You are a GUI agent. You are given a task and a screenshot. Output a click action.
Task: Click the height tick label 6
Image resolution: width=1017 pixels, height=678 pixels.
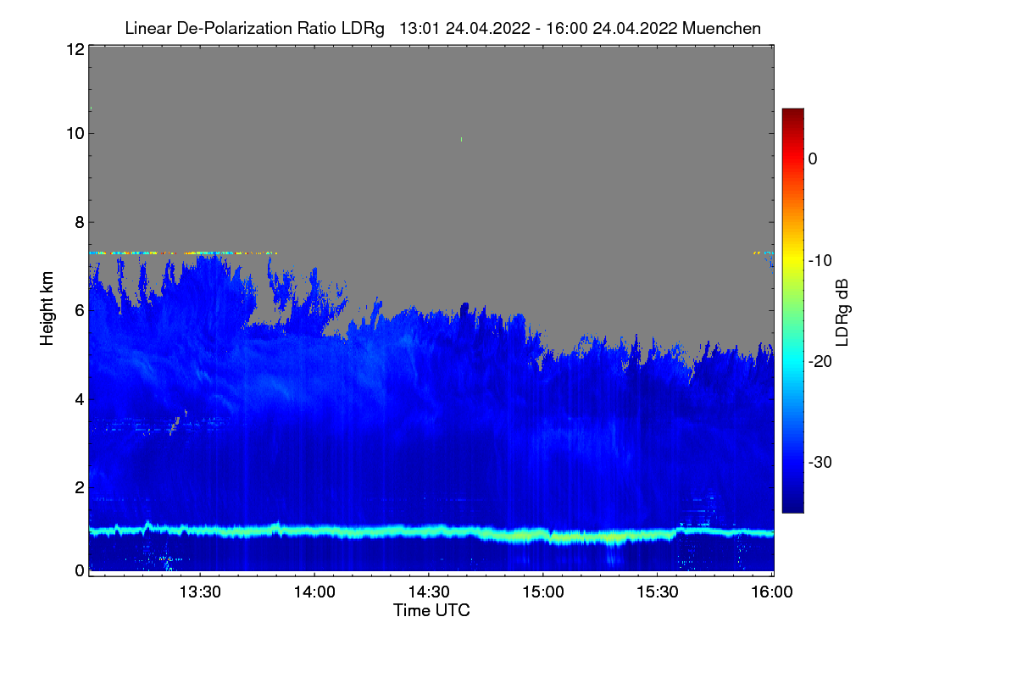[x=78, y=311]
